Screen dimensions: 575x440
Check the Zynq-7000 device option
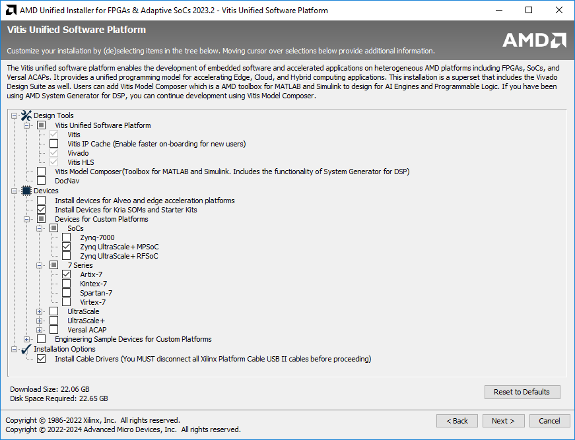(x=67, y=237)
